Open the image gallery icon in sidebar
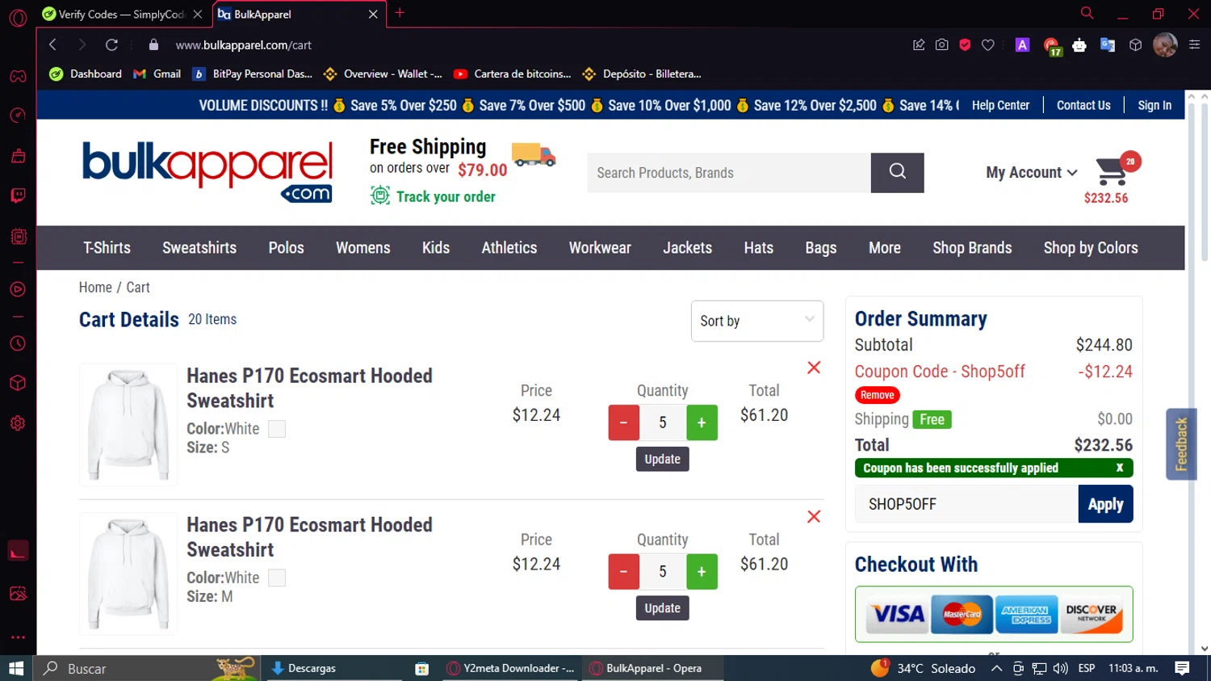This screenshot has height=681, width=1211. [18, 594]
